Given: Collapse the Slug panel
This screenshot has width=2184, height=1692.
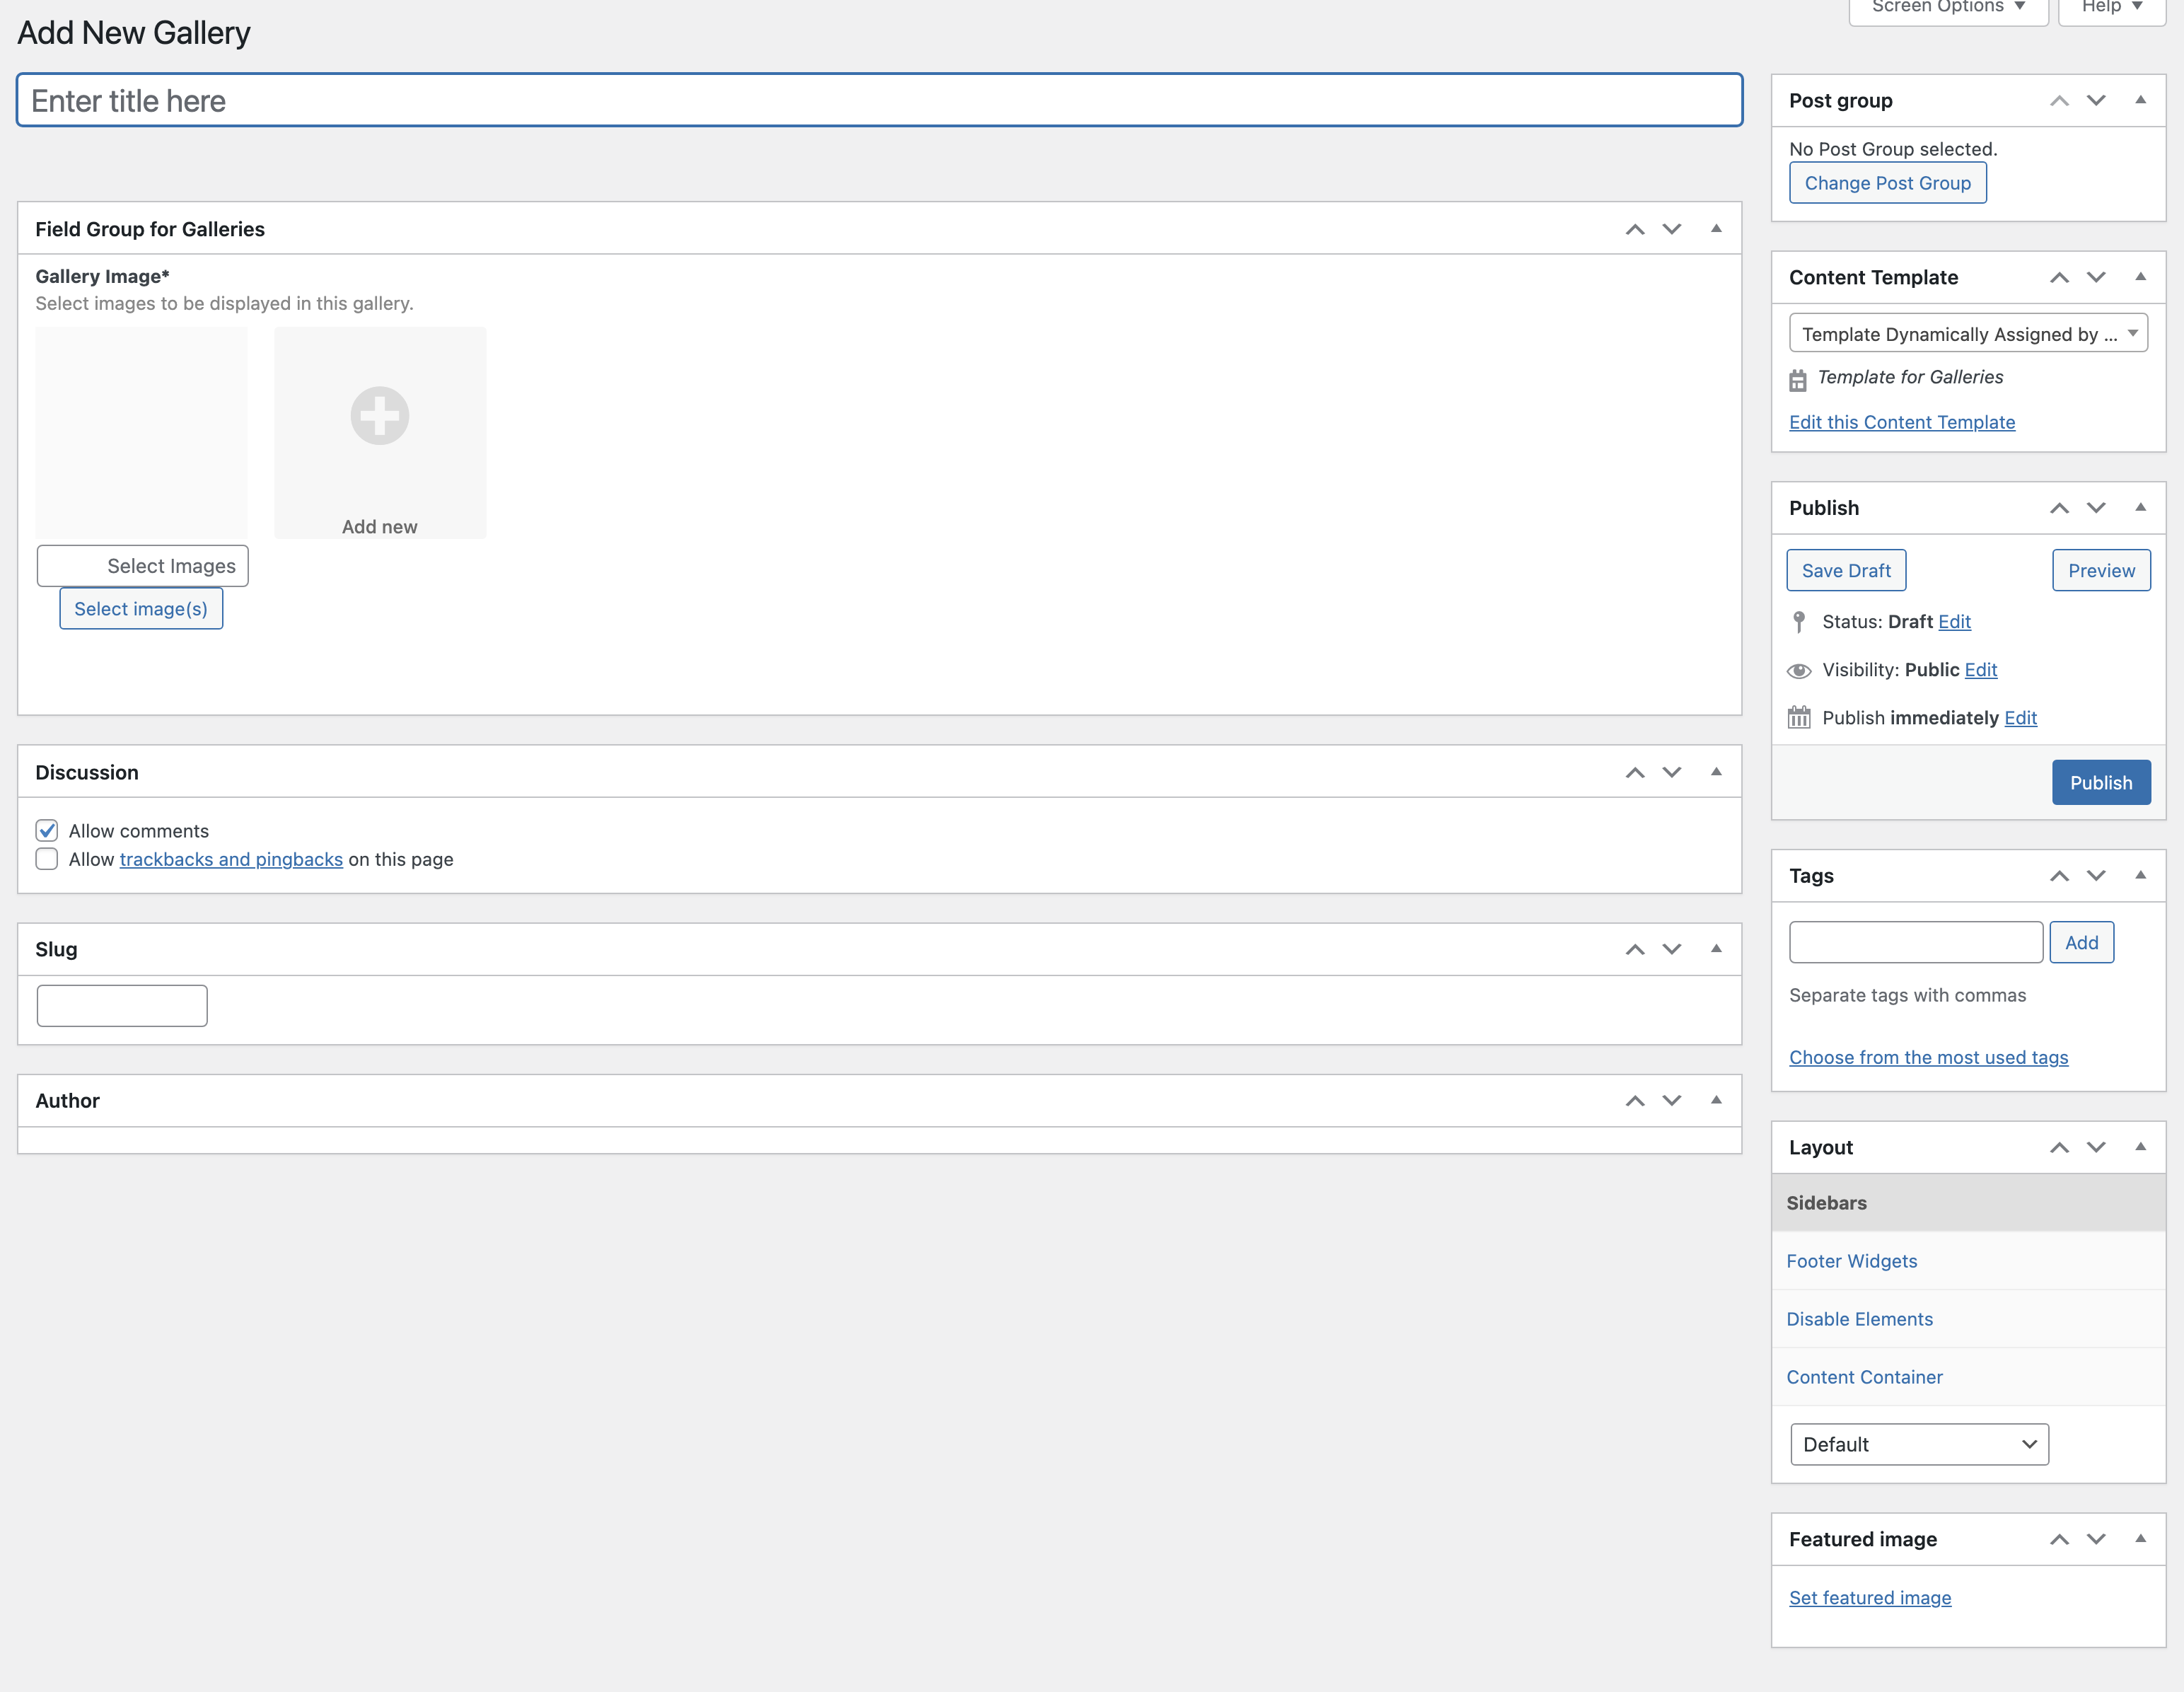Looking at the screenshot, I should click(1716, 949).
